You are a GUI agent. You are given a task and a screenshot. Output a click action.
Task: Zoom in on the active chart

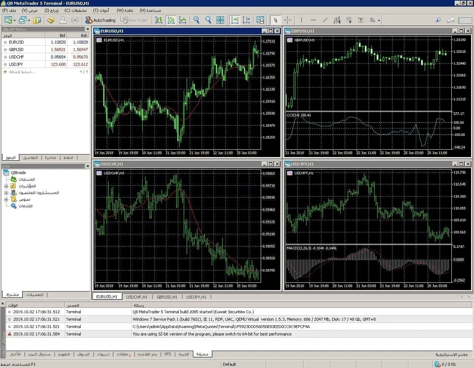click(x=197, y=20)
